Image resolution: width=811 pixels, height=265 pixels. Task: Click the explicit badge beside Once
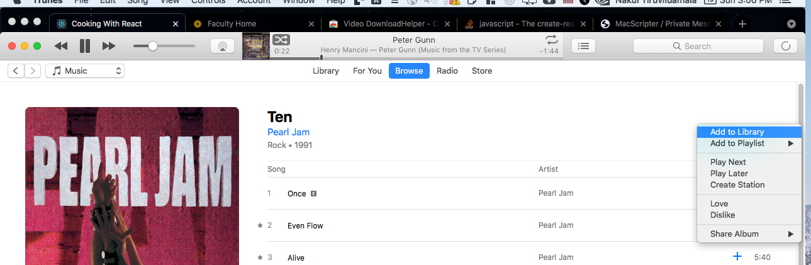coord(313,193)
